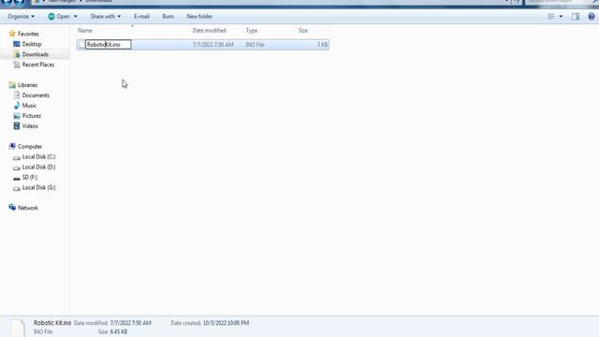The width and height of the screenshot is (599, 337).
Task: Click the Network icon
Action: (x=12, y=208)
